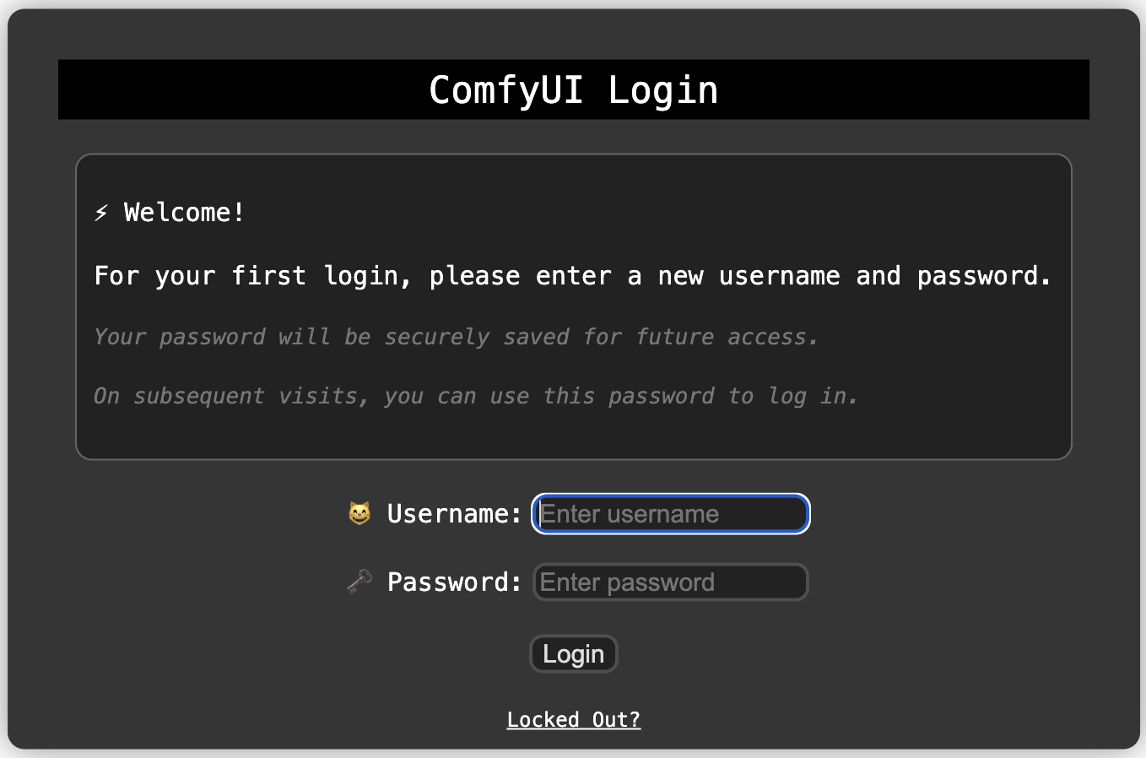
Task: Click the "Password:" field label
Action: 454,582
